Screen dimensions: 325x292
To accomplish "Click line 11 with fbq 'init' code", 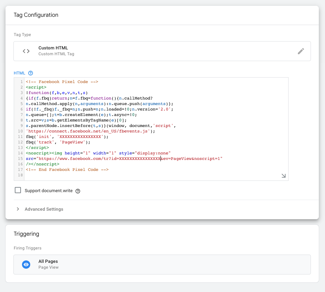I will click(67, 137).
